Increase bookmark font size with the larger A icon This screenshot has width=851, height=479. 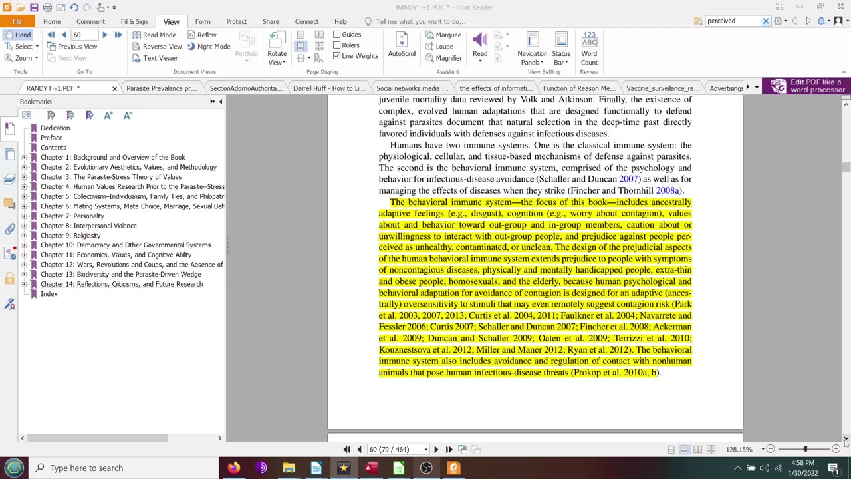click(108, 115)
